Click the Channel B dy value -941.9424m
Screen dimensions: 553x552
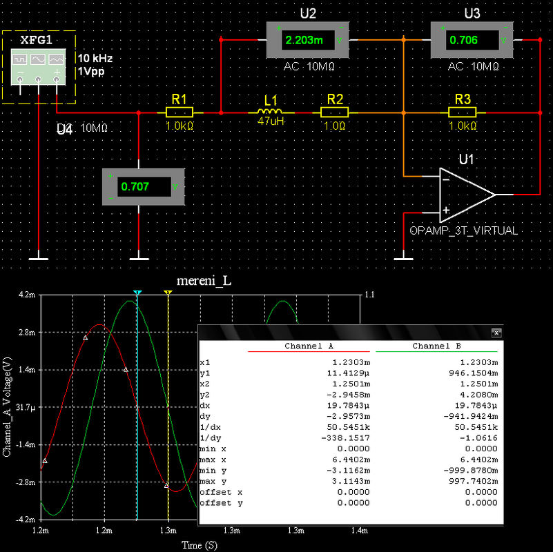[470, 416]
